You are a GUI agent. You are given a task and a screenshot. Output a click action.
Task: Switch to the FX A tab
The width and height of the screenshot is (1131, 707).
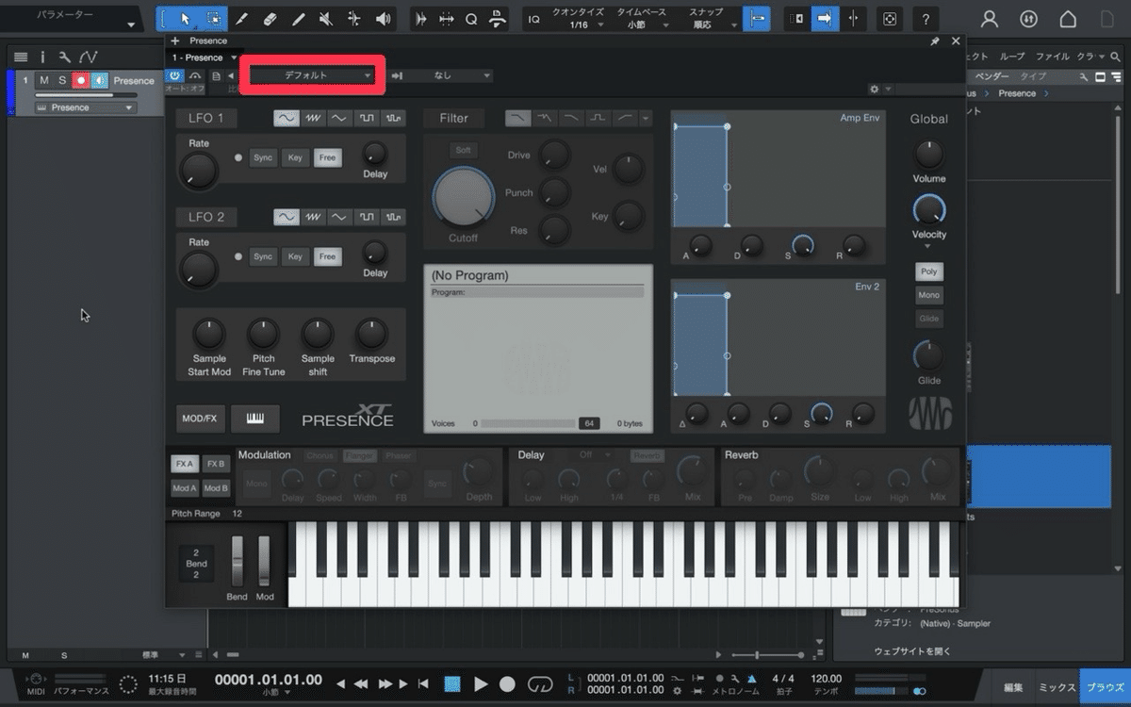185,464
